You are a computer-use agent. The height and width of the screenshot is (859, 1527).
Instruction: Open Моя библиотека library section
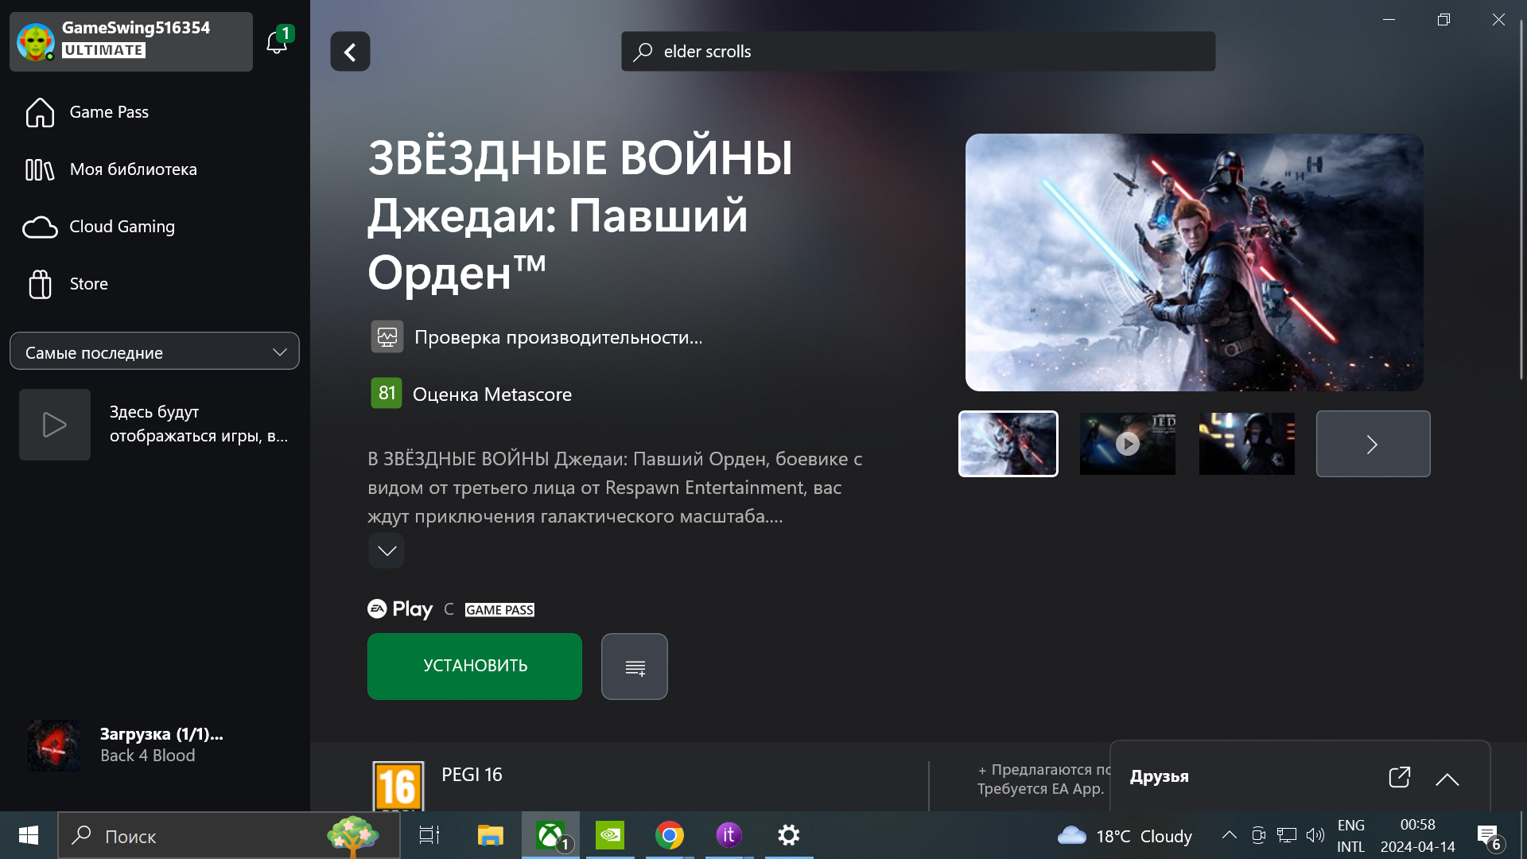click(133, 169)
